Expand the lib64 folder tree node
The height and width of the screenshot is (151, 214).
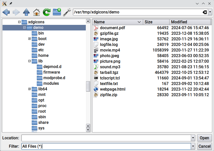(x=29, y=89)
